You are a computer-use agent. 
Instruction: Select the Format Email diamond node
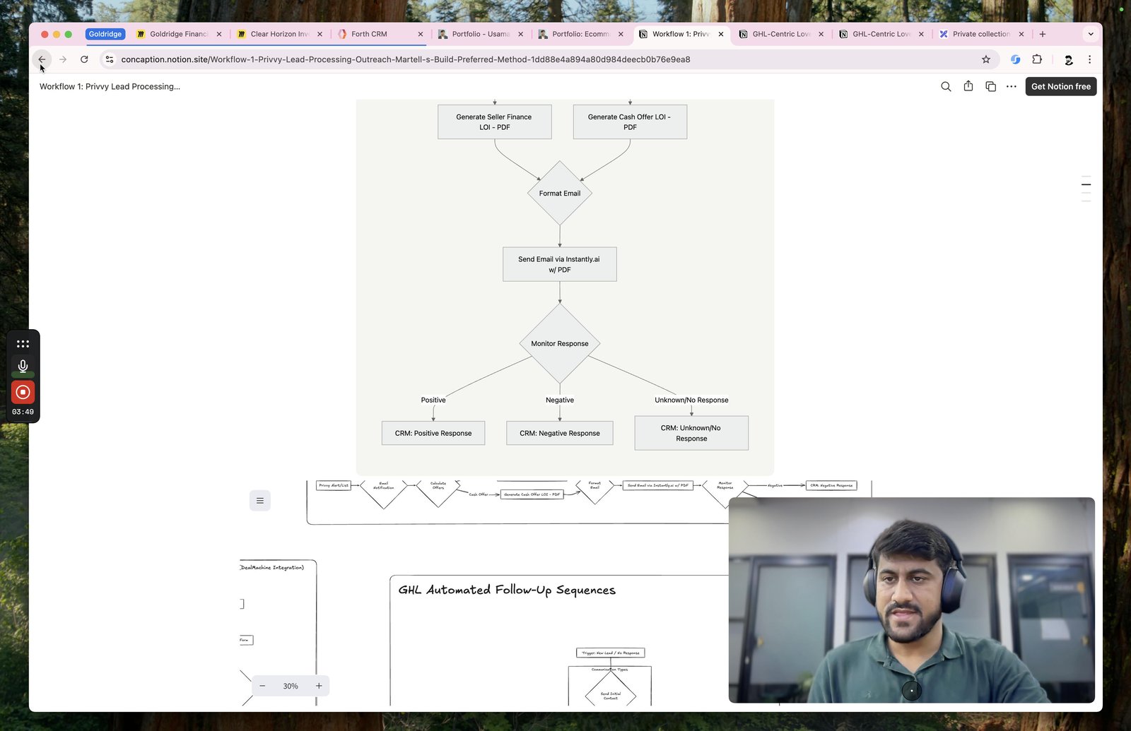(x=560, y=193)
